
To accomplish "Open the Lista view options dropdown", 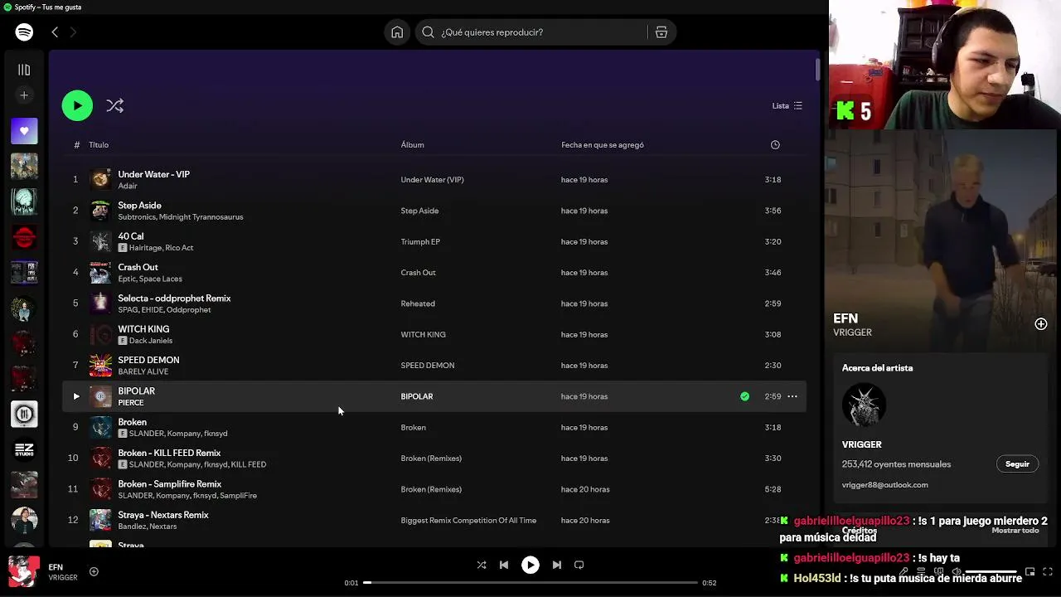I will (787, 105).
